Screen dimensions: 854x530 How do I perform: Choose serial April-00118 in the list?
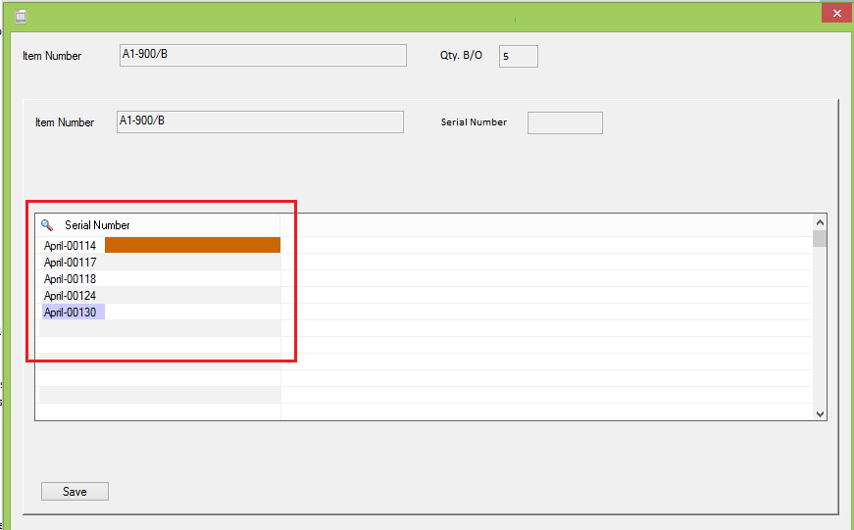(70, 279)
